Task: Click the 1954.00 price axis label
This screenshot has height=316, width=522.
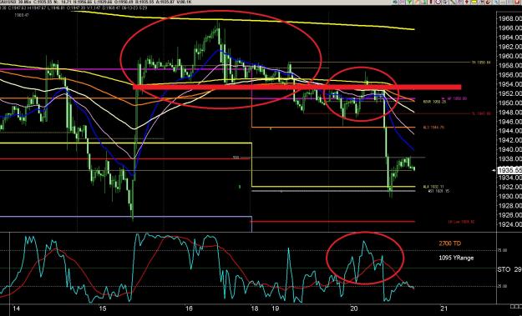Action: click(x=510, y=84)
